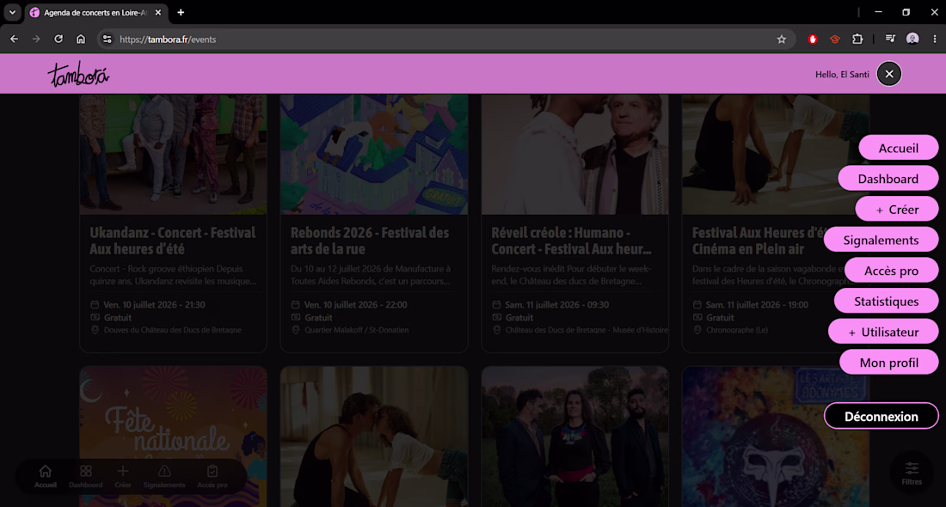
Task: Open Mon profil in the side menu
Action: pos(888,363)
